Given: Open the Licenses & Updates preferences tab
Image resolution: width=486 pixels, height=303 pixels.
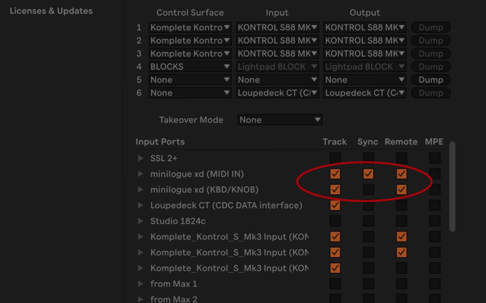Looking at the screenshot, I should pyautogui.click(x=51, y=11).
